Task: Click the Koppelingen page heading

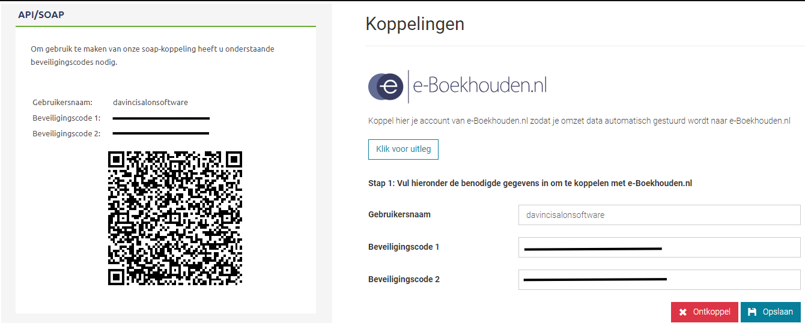Action: (415, 24)
